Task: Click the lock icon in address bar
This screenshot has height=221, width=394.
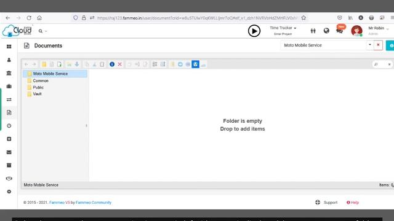Action: (84, 18)
